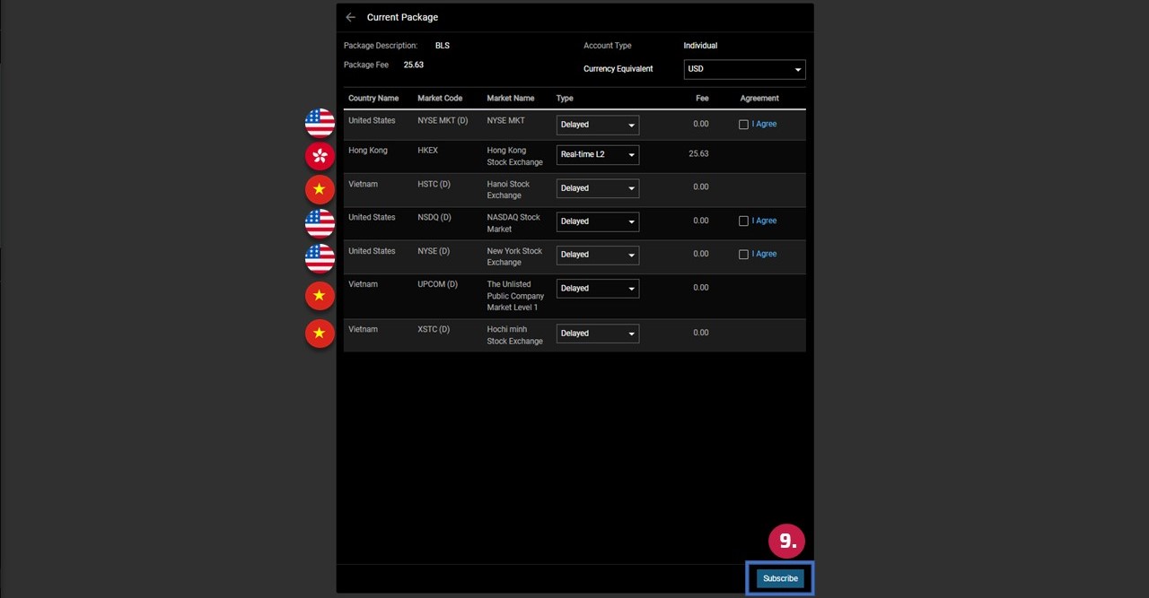Select the NYSE (D) market code cell

[x=433, y=251]
